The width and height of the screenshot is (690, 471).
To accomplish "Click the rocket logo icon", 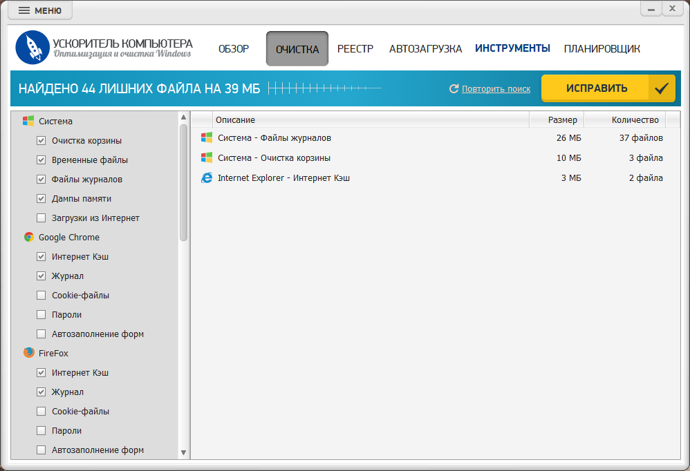I will [32, 48].
